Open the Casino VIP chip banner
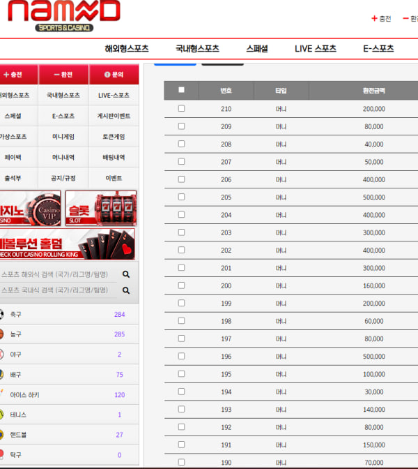This screenshot has height=469, width=418. pos(30,208)
